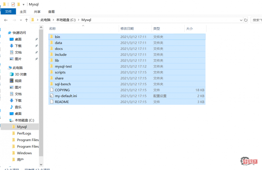Screen dimensions: 262x170
Task: Open pinned 下载 under quick access
Action: click(18, 45)
